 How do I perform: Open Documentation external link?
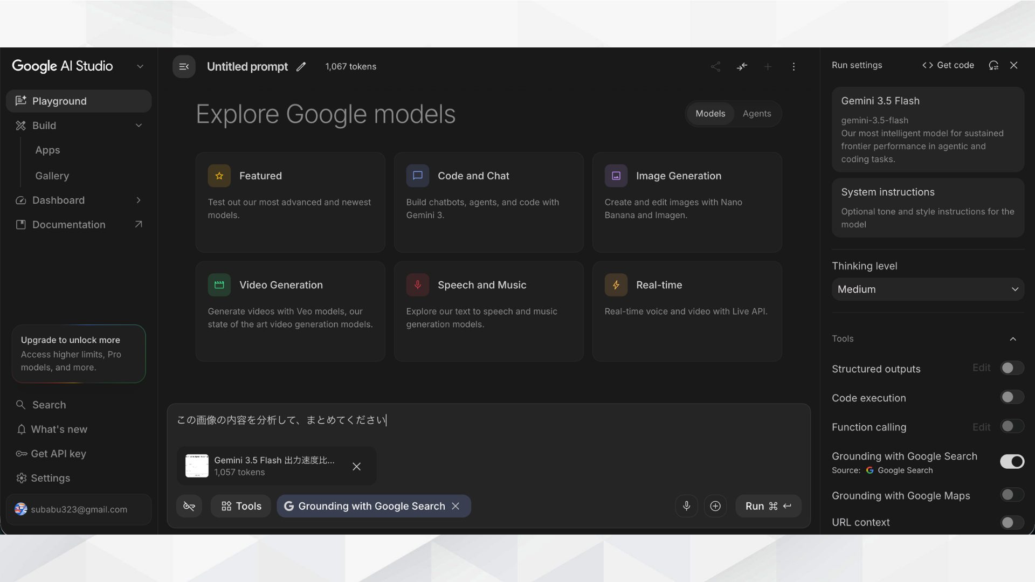79,225
